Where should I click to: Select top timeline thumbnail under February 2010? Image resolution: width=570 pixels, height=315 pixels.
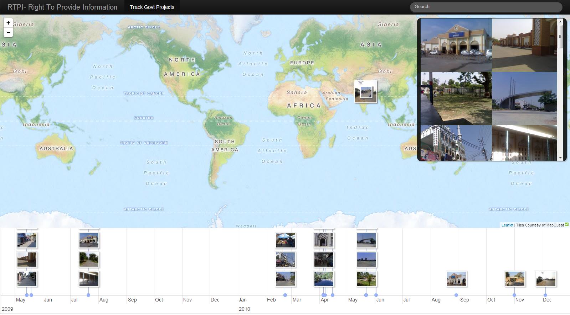pyautogui.click(x=286, y=241)
